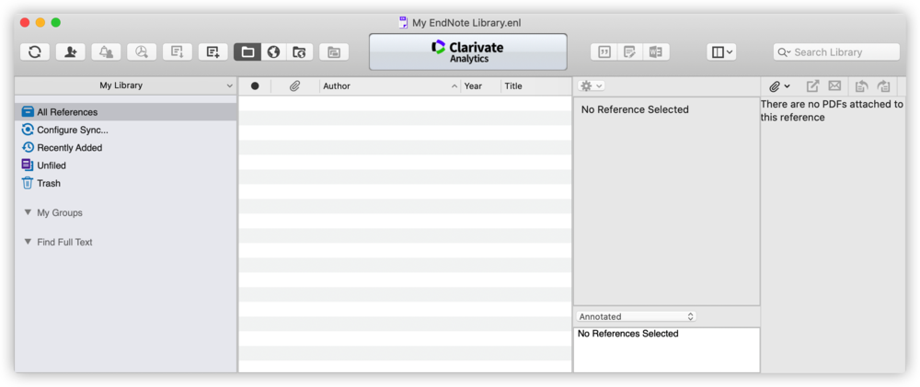This screenshot has height=387, width=920.
Task: Collapse the My Groups section triangle
Action: coord(28,212)
